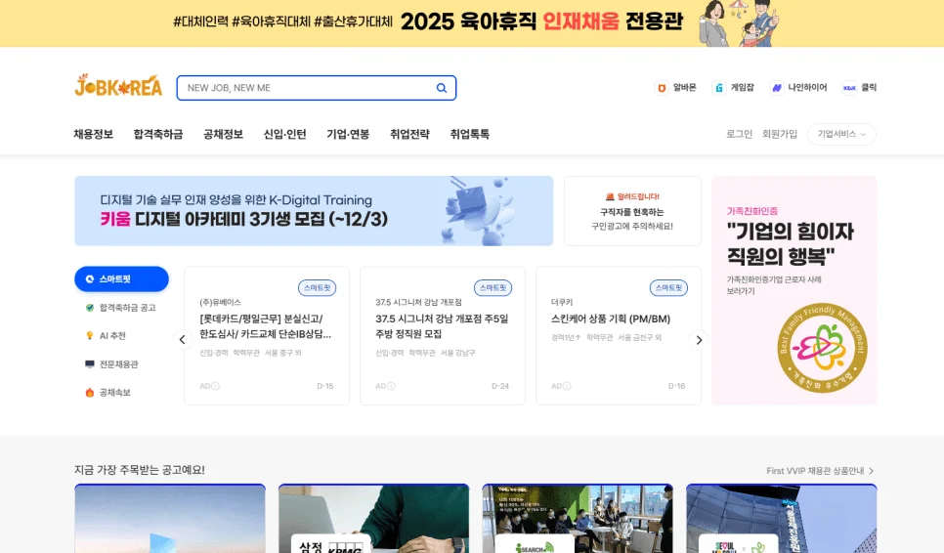Select the 스마트핏 sidebar filter
This screenshot has width=944, height=553.
pyautogui.click(x=121, y=279)
